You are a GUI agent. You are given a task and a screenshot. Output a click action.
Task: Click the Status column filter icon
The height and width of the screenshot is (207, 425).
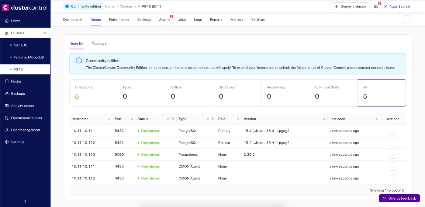(x=173, y=119)
